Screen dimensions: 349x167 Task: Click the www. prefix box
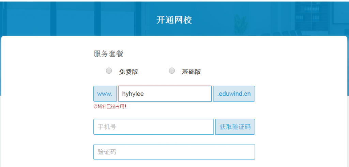pos(105,94)
